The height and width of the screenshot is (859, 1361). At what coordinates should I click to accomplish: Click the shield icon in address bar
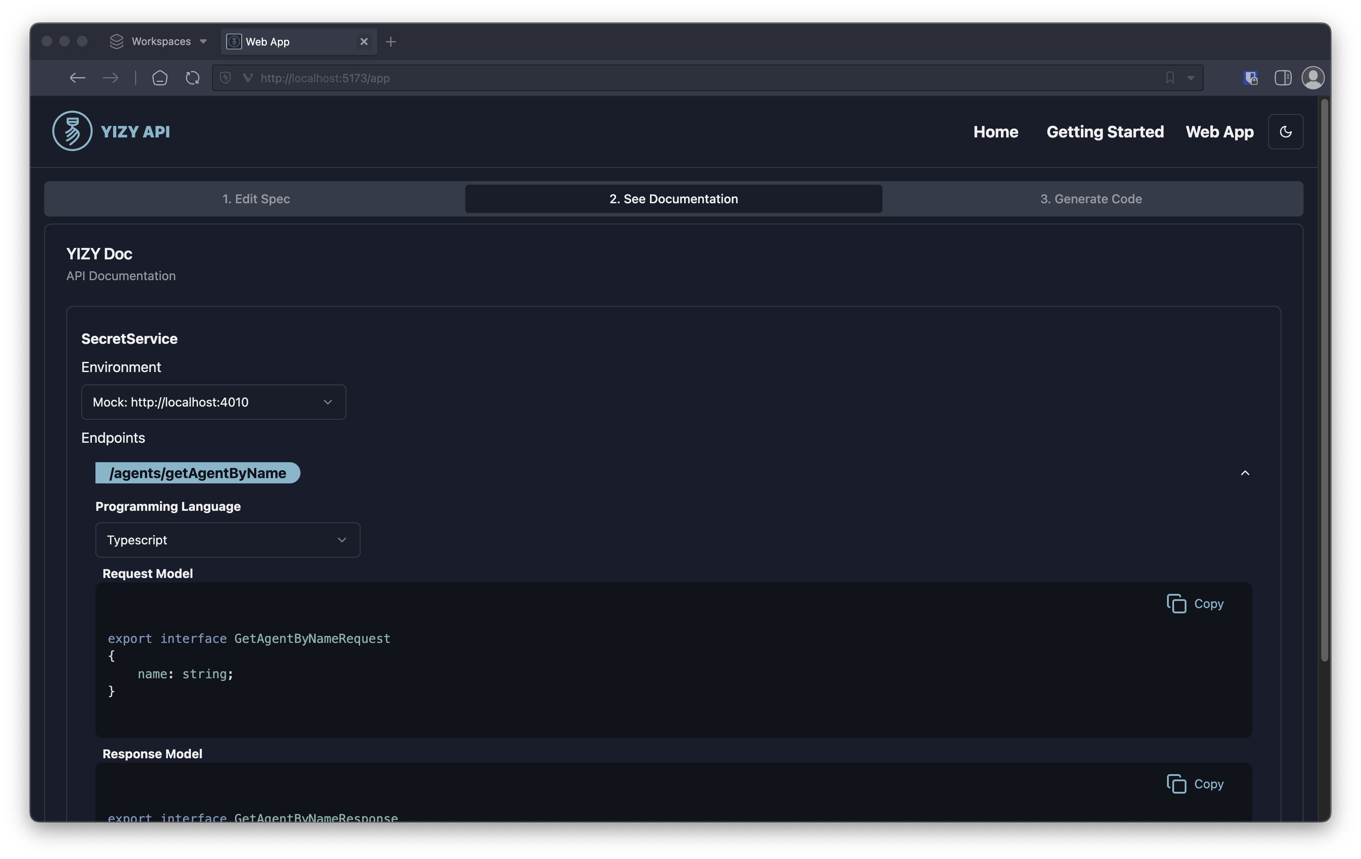[x=225, y=78]
